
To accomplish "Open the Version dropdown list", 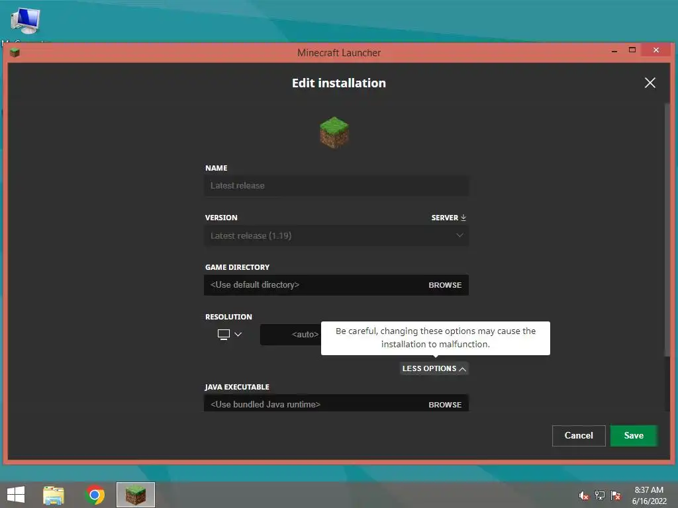I will coord(336,236).
